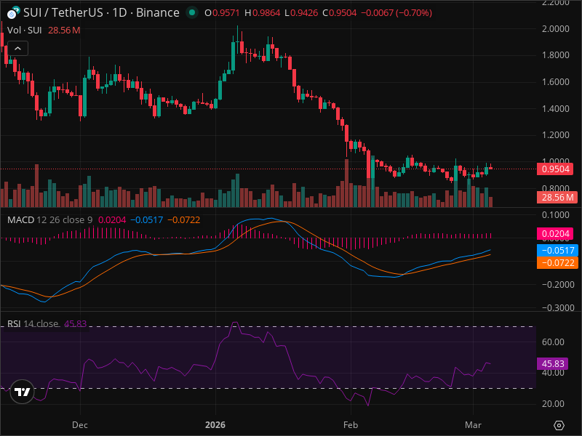The image size is (582, 436).
Task: Click the 2.0000 price scale label
Action: pos(555,29)
